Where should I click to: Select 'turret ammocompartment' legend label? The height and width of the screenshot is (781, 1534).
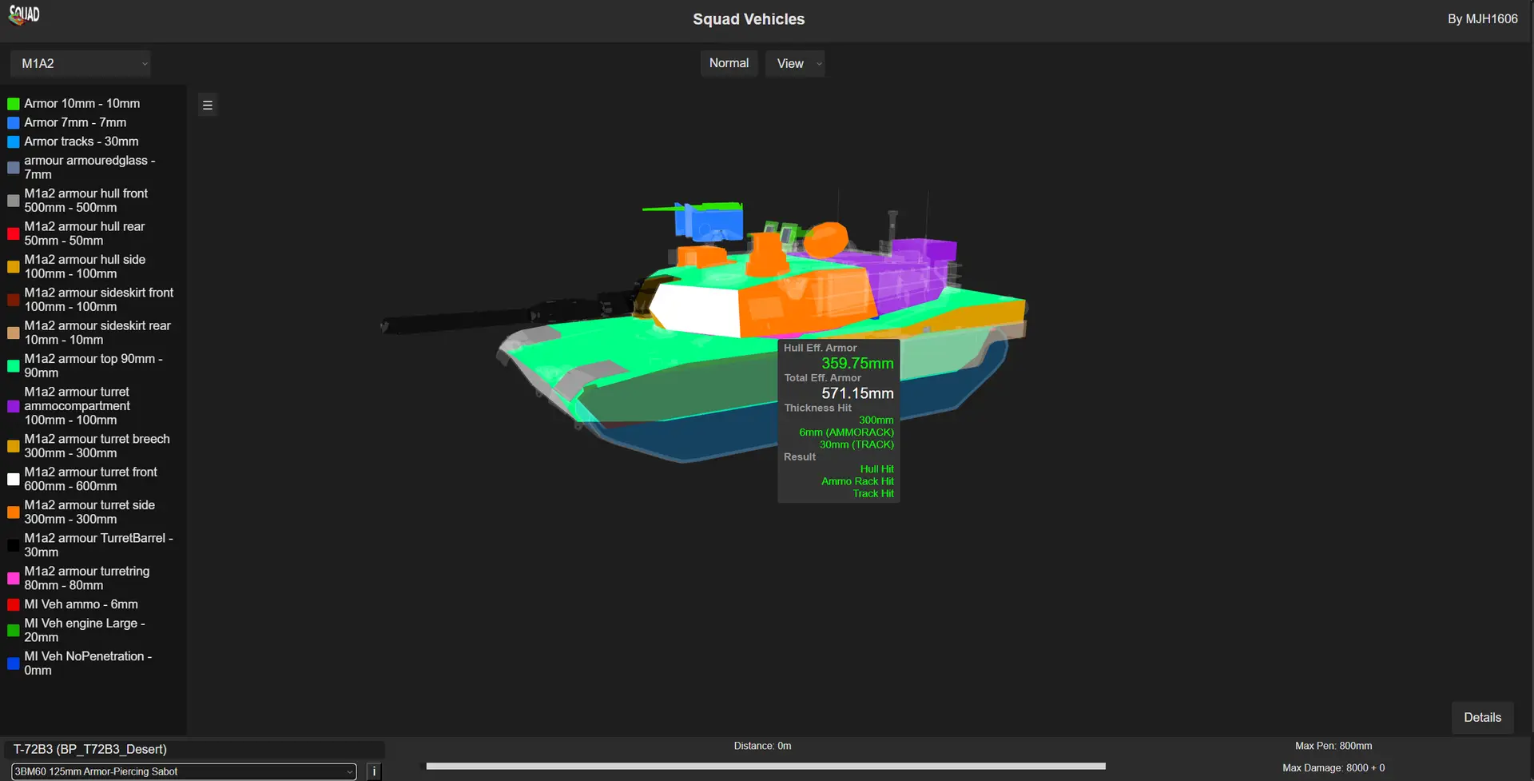tap(77, 406)
